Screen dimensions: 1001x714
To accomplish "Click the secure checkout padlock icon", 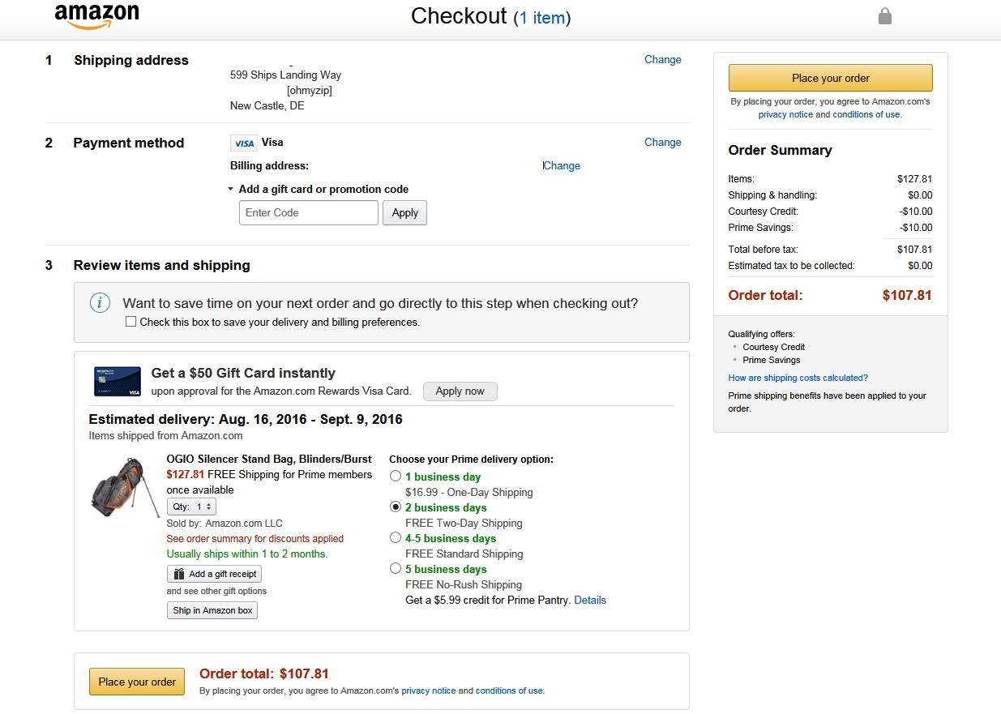I will 885,16.
